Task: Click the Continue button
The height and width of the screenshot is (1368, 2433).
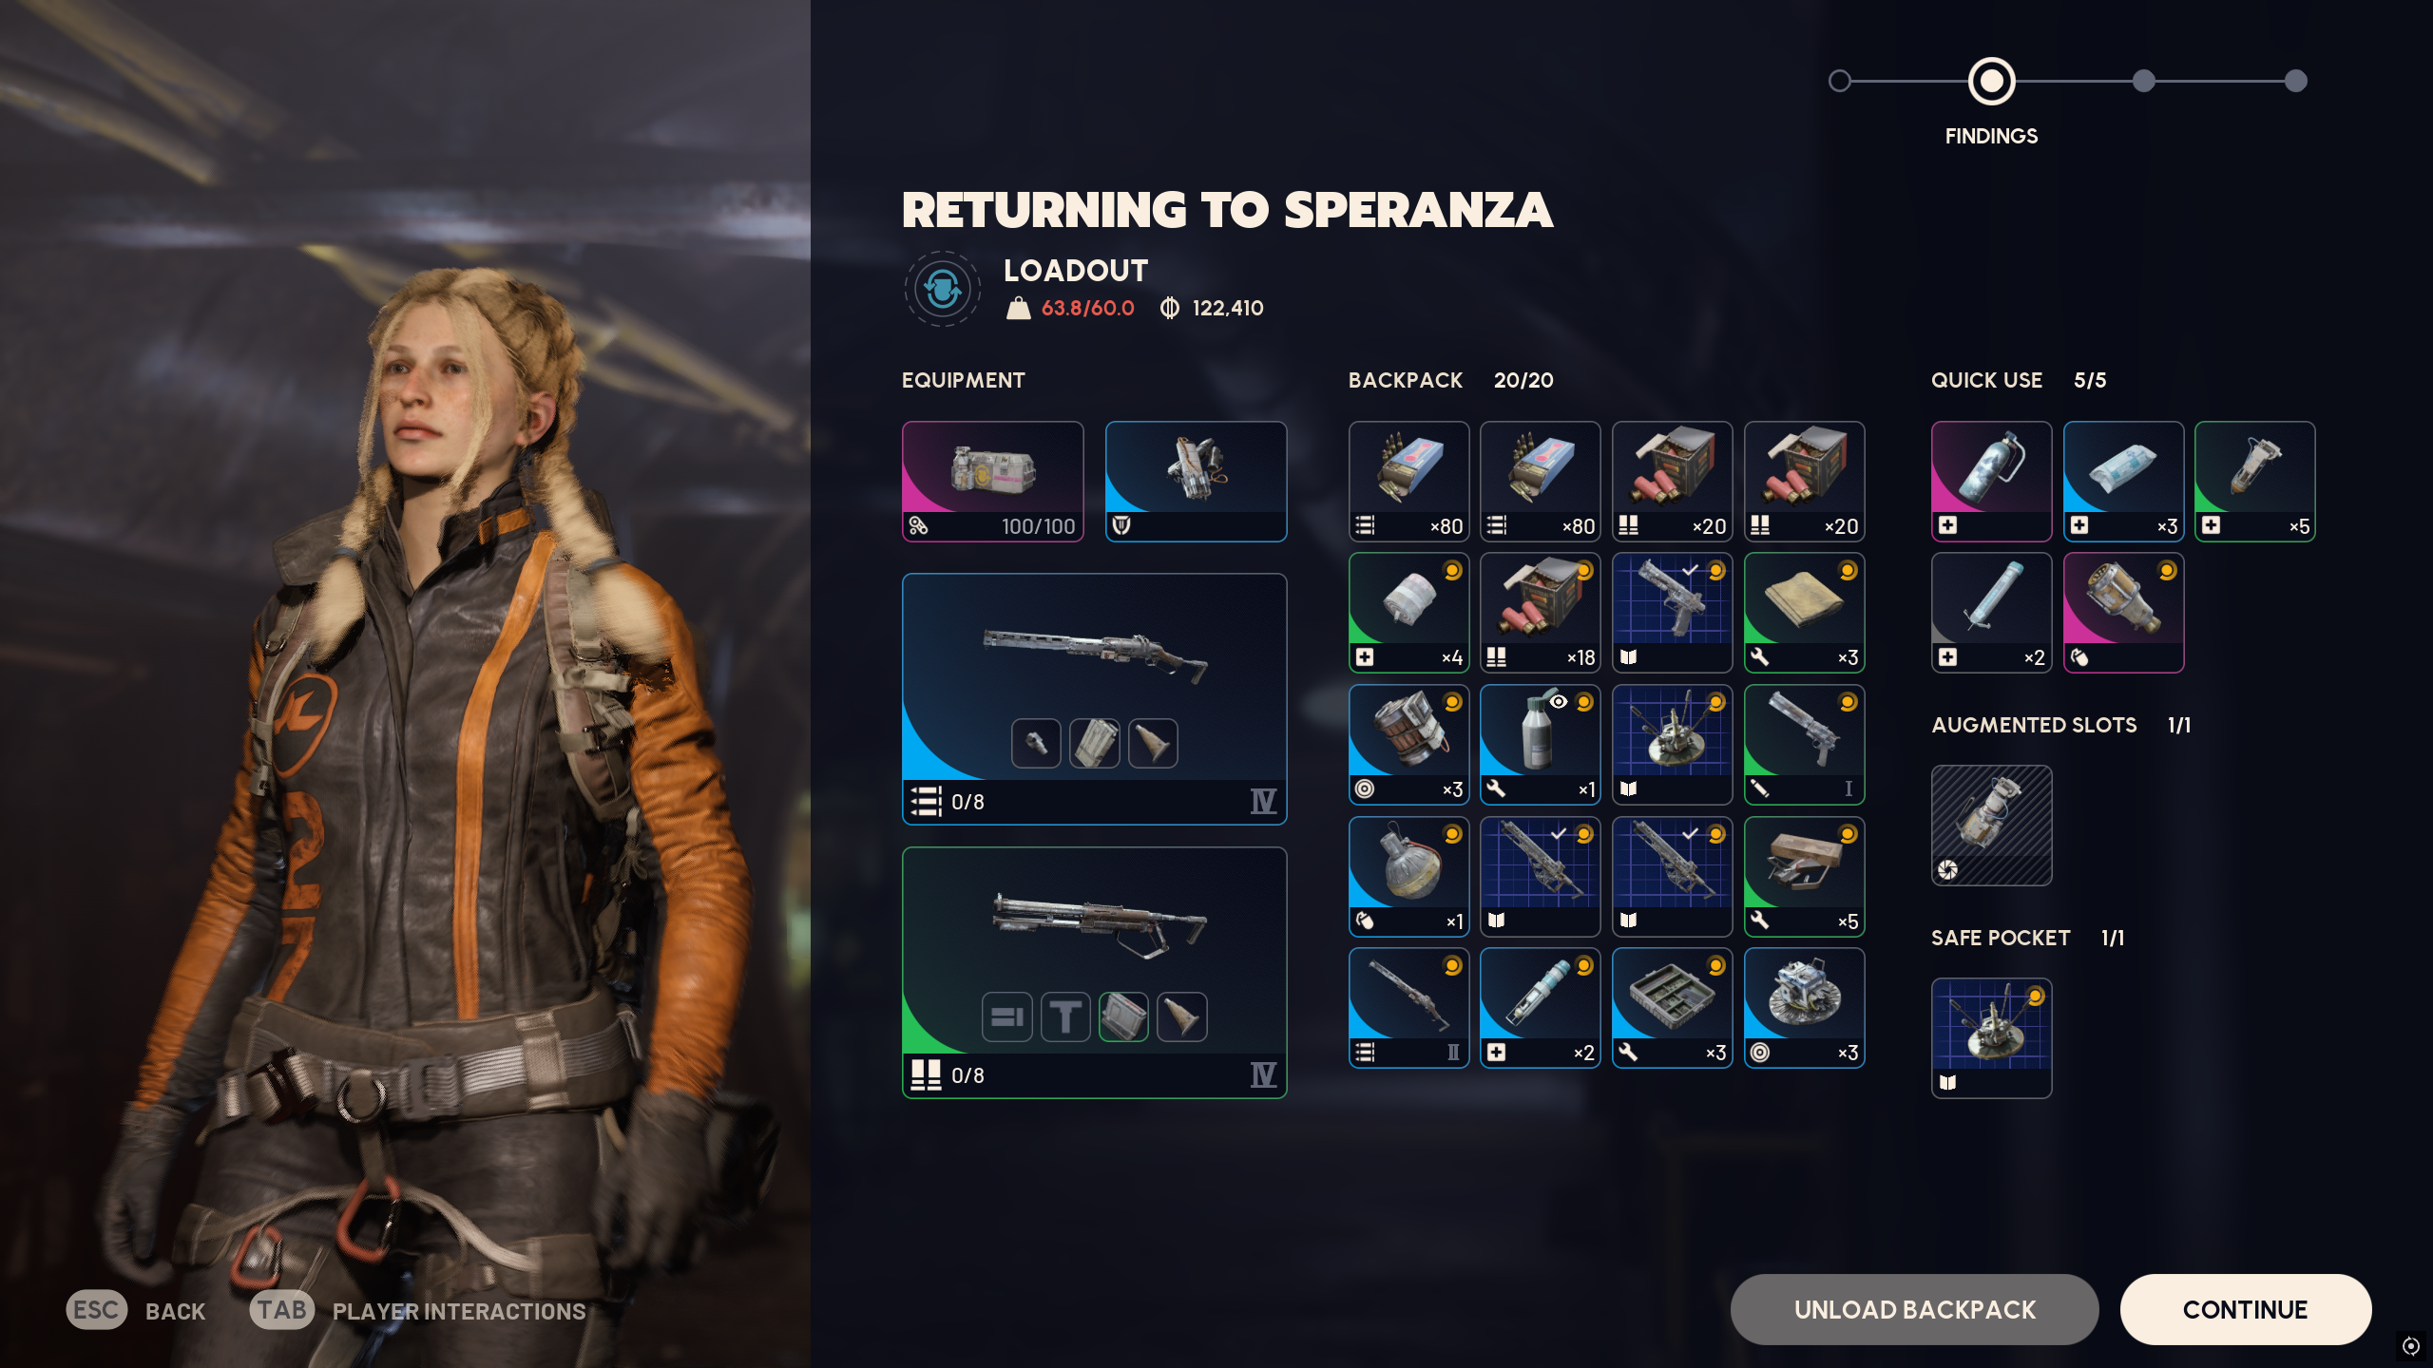Action: (x=2245, y=1309)
